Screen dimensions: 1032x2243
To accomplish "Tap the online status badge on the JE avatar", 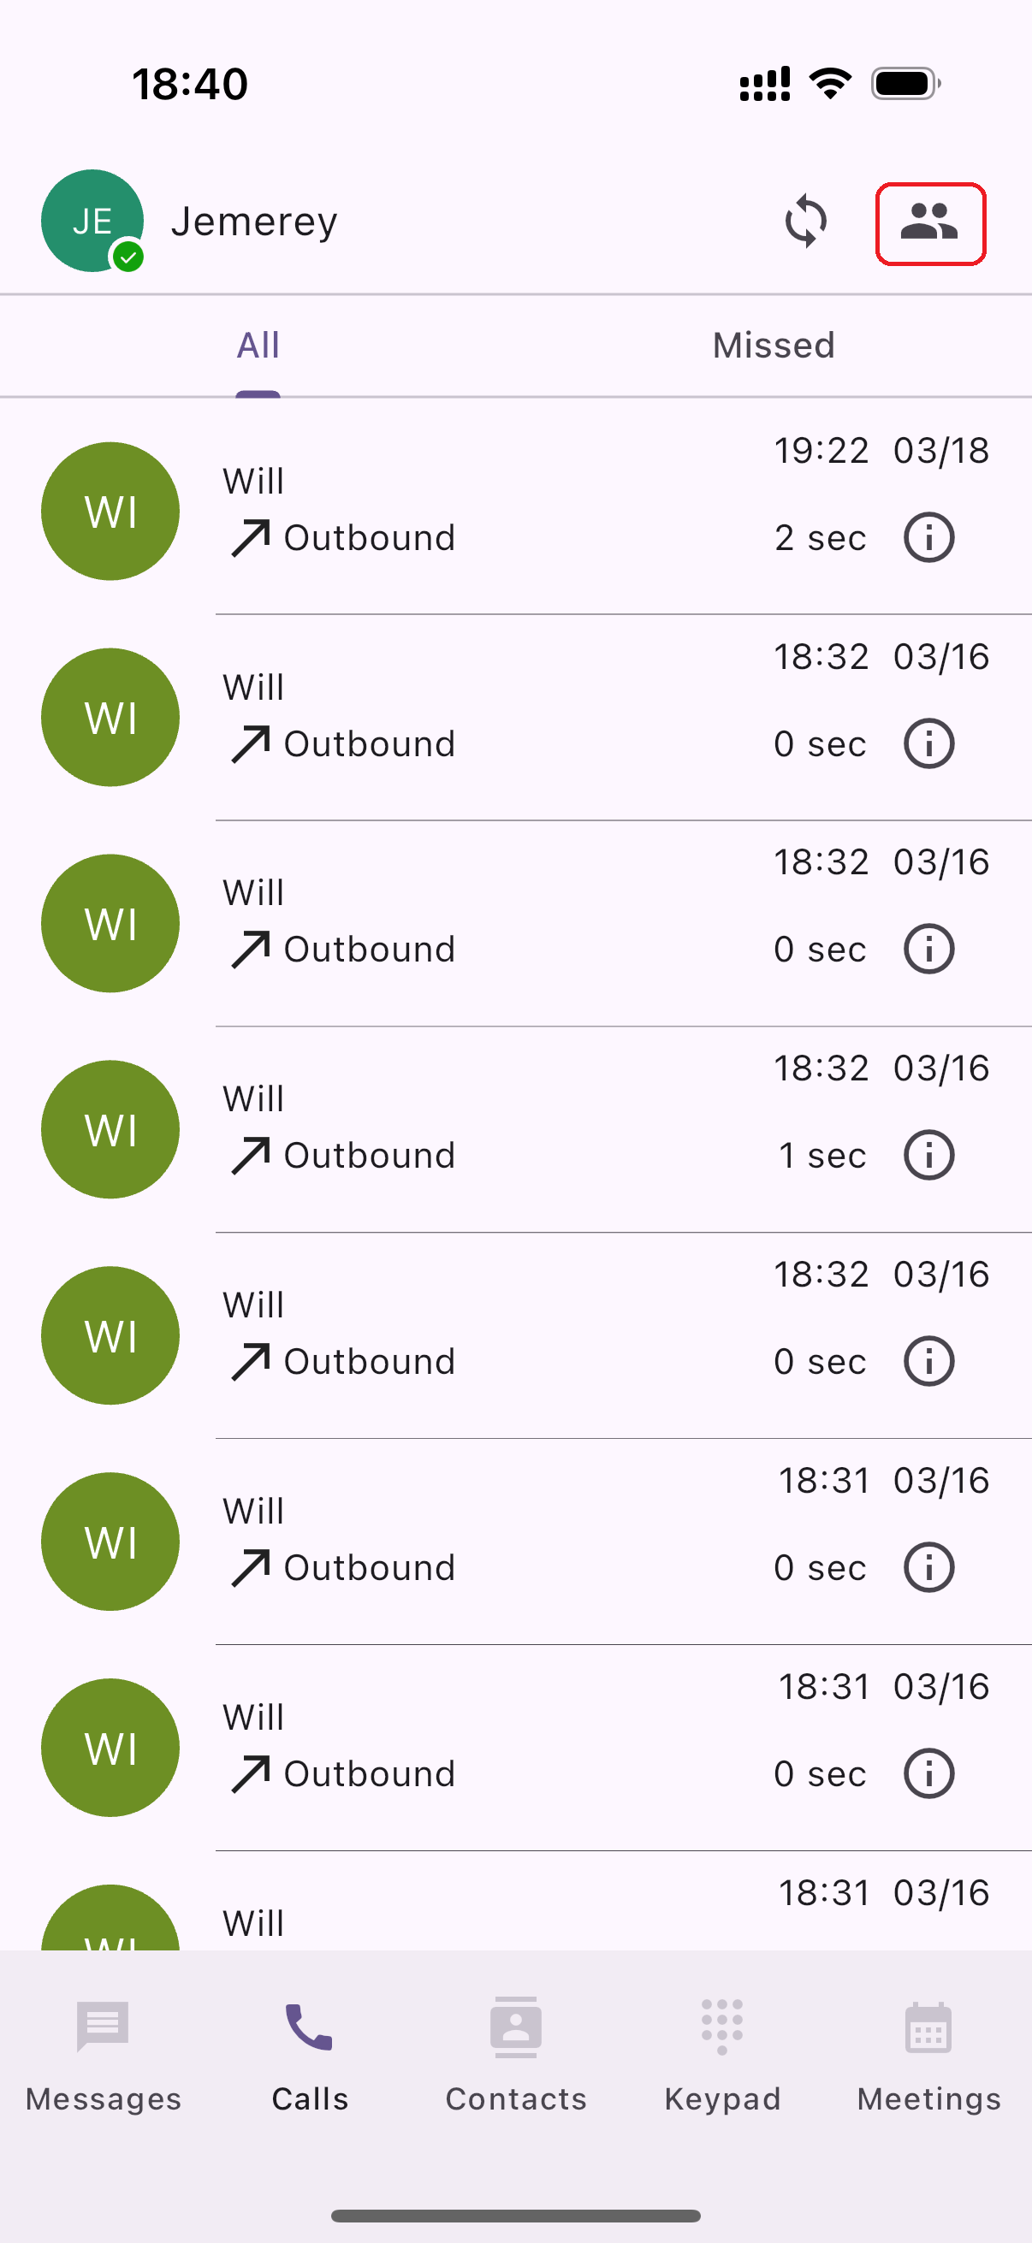I will [x=129, y=257].
